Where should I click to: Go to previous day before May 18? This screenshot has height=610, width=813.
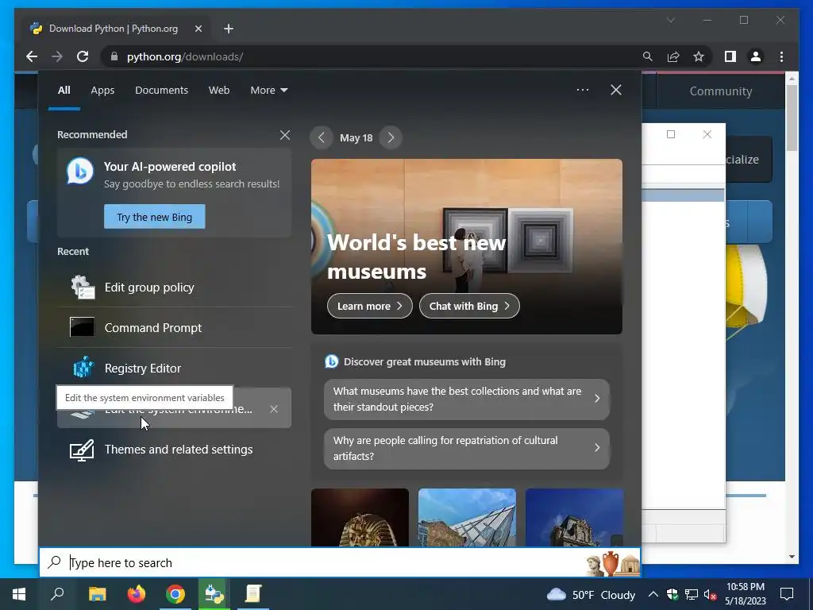pos(322,138)
